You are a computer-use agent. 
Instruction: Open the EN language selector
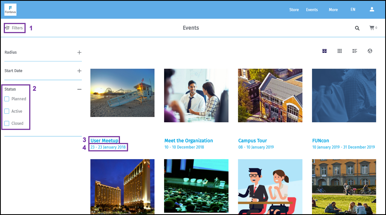(353, 9)
